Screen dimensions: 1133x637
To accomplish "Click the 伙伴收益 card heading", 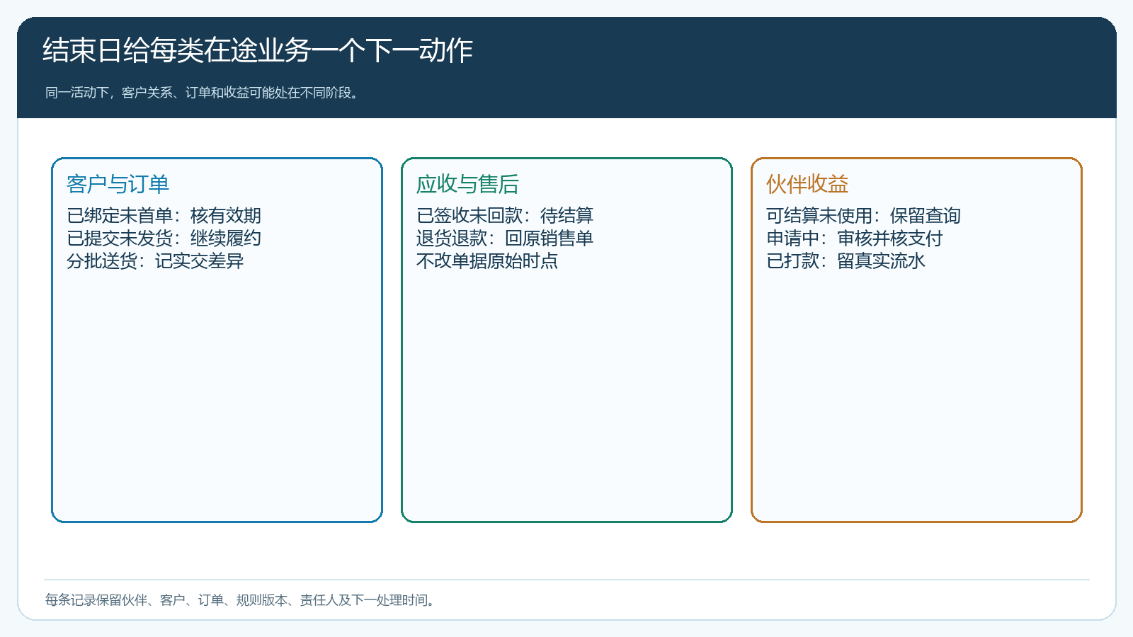I will click(807, 184).
